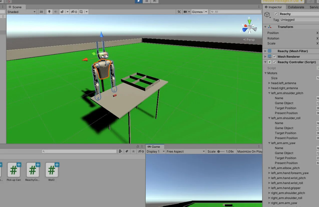Open the Tag dropdown showing Untagged
319x207 pixels.
pos(299,20)
